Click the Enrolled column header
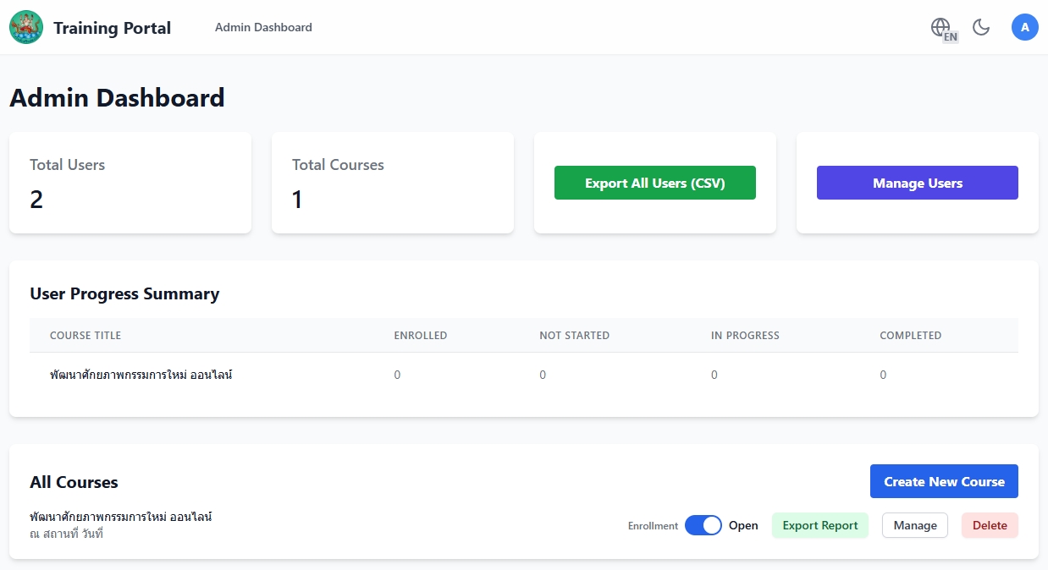 [420, 336]
